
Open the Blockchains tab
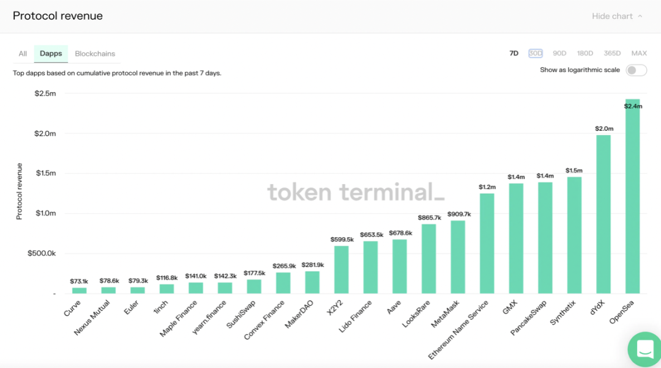95,53
